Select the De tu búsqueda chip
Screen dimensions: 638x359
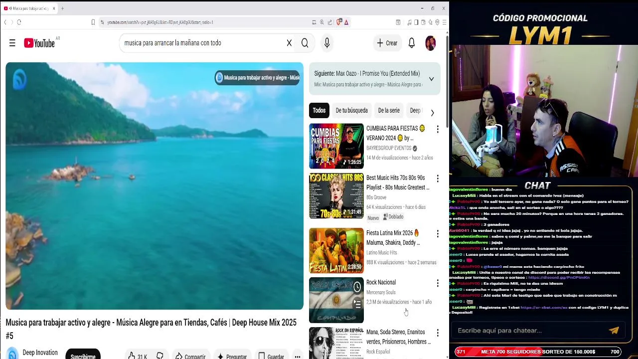[351, 111]
